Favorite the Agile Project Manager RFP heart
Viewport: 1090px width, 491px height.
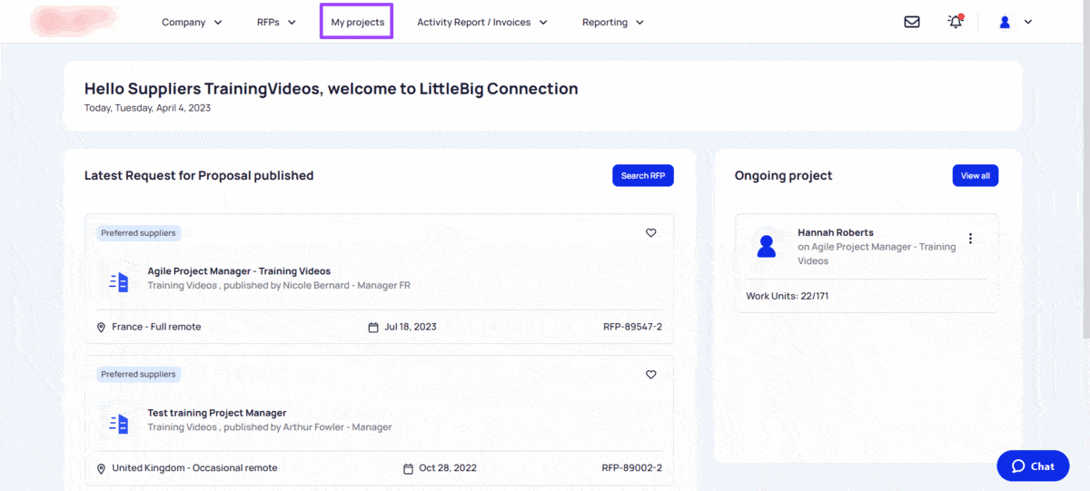click(650, 233)
